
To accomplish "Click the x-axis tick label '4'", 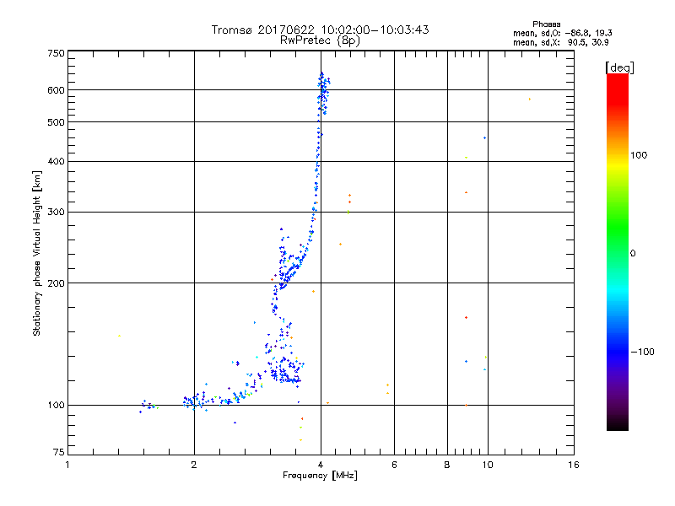I will point(321,465).
